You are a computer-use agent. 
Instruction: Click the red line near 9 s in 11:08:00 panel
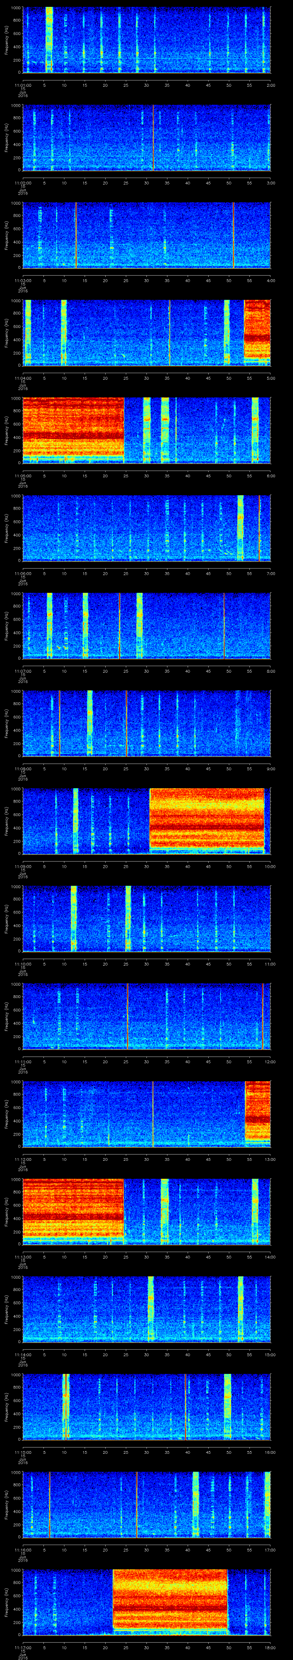pos(59,723)
